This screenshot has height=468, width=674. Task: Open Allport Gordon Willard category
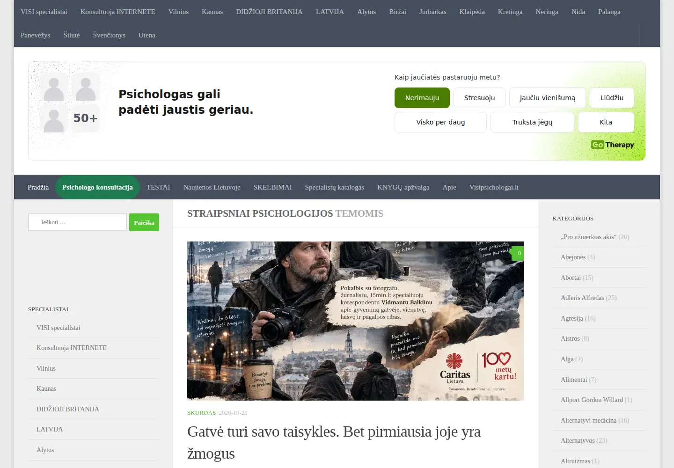coord(592,400)
